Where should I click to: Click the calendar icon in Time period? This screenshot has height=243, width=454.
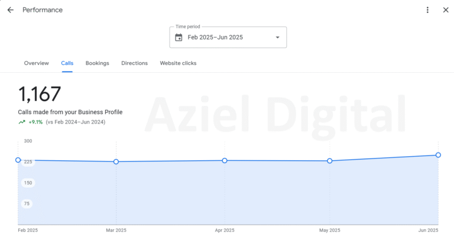(x=179, y=37)
